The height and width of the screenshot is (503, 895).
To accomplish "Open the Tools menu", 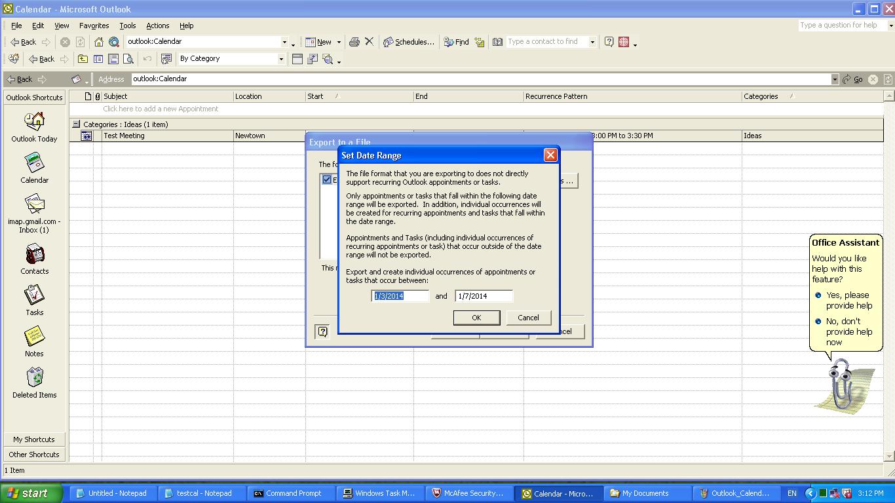I will pyautogui.click(x=127, y=26).
